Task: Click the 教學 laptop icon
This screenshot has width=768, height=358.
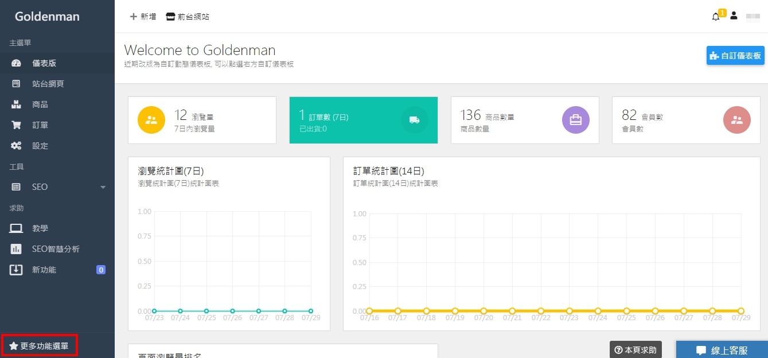Action: (16, 228)
